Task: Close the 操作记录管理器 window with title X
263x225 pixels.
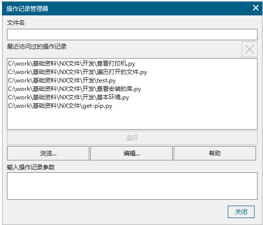Action: 256,8
